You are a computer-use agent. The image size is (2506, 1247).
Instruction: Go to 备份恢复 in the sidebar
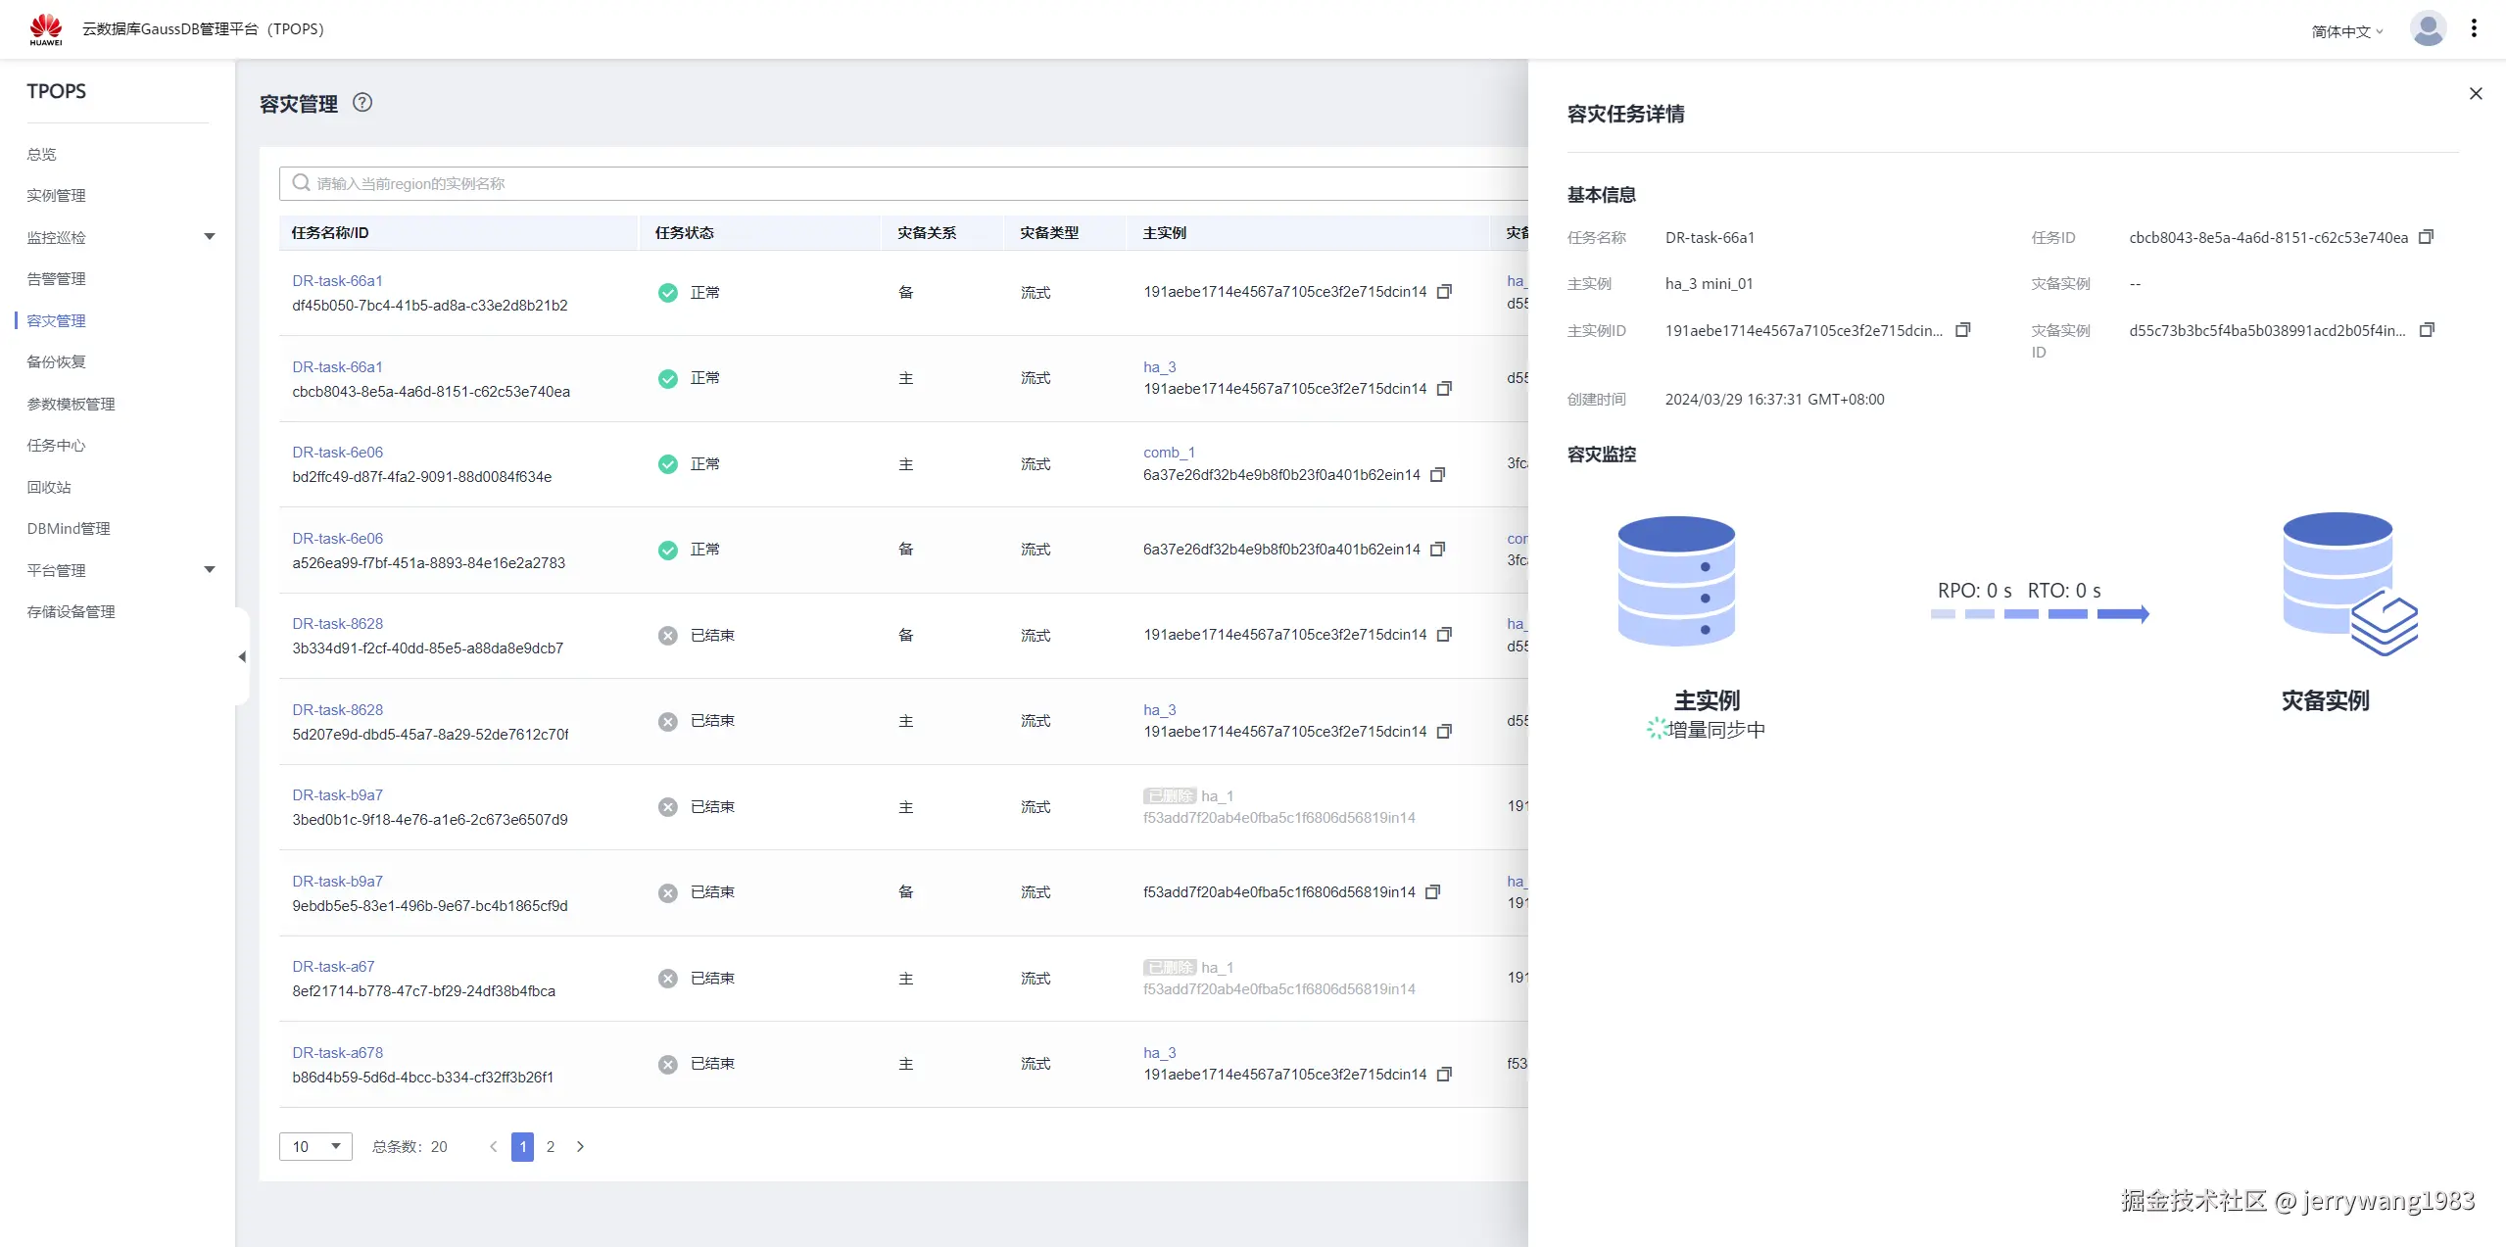pos(57,361)
